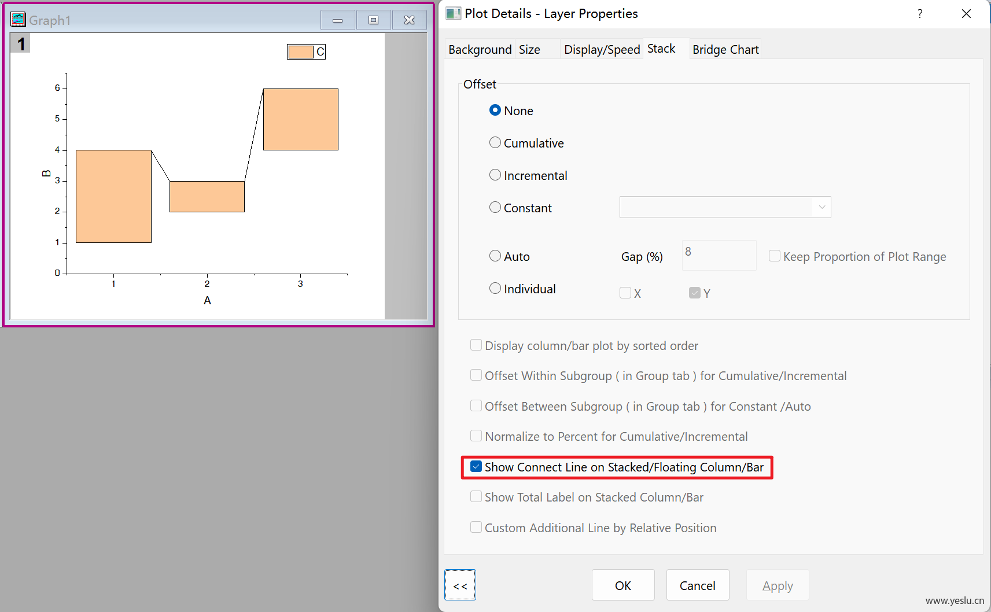The height and width of the screenshot is (612, 991).
Task: Close the Plot Details dialog
Action: 966,13
